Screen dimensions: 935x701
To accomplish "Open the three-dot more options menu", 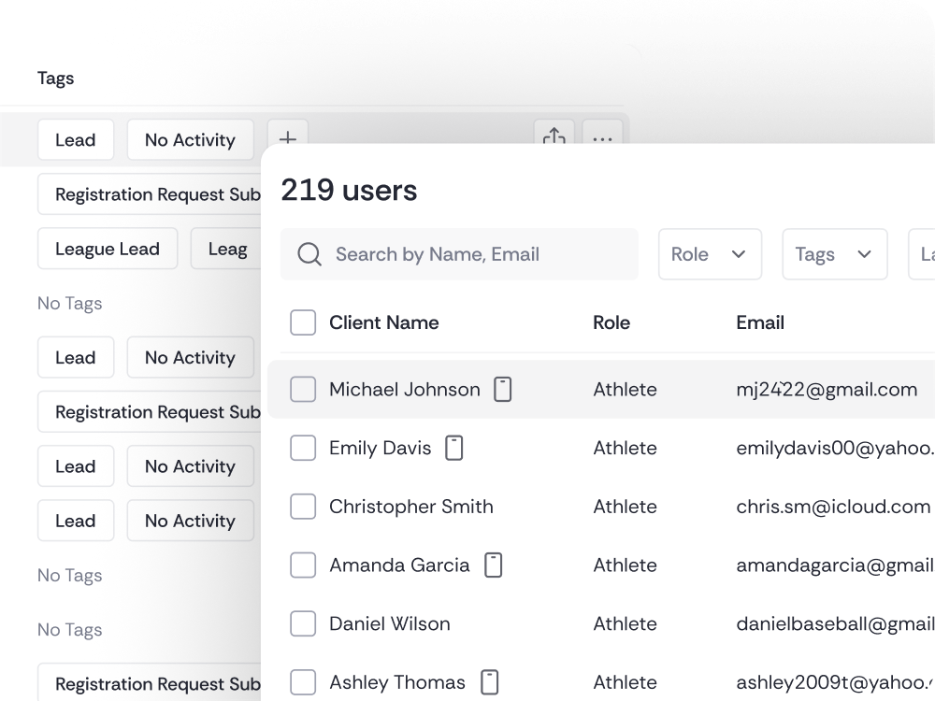I will tap(602, 136).
